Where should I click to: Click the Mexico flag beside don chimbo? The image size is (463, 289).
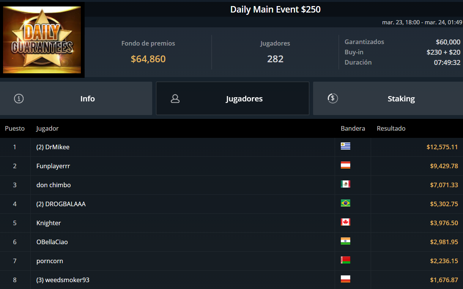[x=345, y=184]
